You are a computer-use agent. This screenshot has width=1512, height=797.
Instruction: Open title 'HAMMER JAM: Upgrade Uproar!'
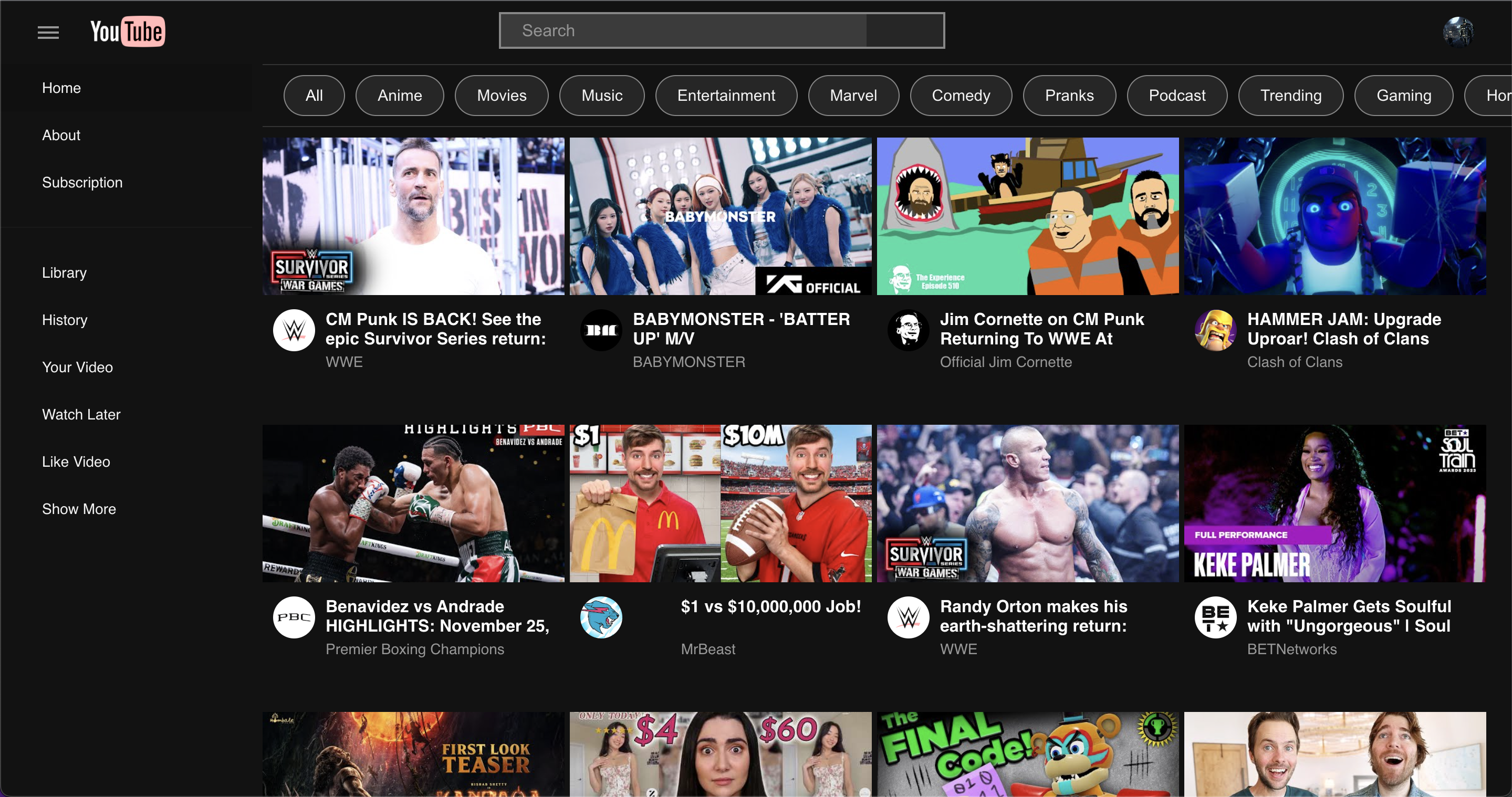pos(1344,329)
